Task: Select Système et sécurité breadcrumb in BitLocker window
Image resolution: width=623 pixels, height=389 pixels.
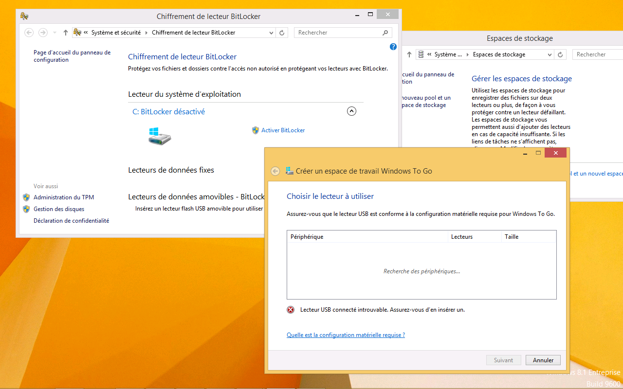Action: (x=116, y=33)
